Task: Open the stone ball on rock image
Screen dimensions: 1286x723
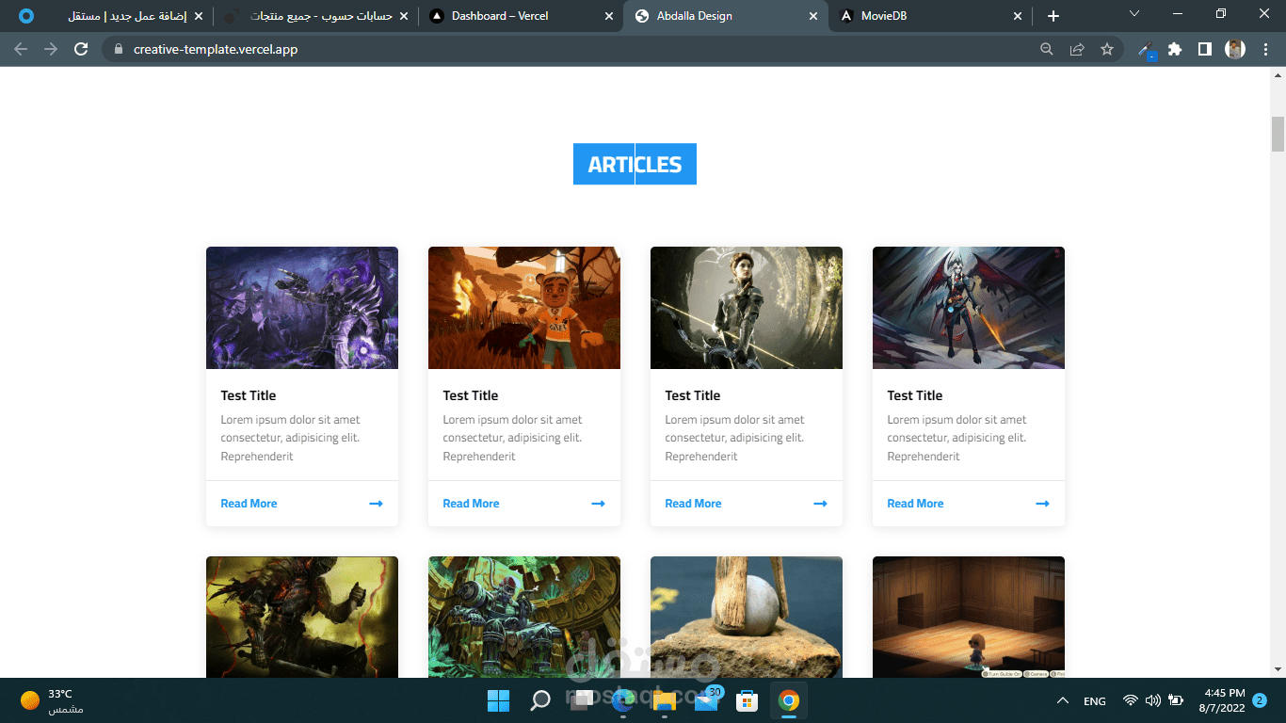Action: (747, 617)
